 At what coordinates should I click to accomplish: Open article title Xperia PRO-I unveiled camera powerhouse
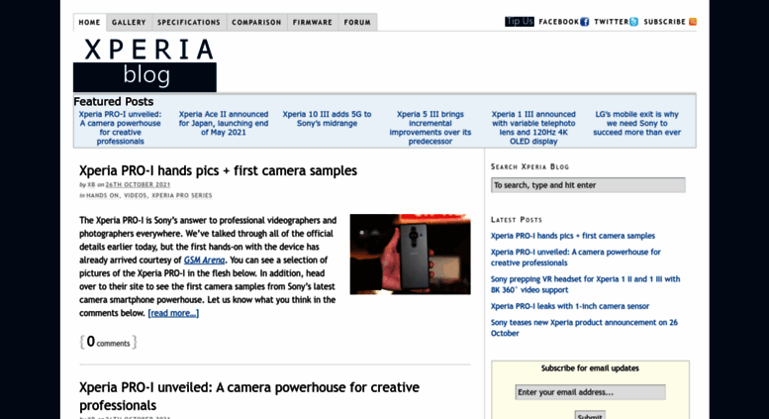pos(249,396)
